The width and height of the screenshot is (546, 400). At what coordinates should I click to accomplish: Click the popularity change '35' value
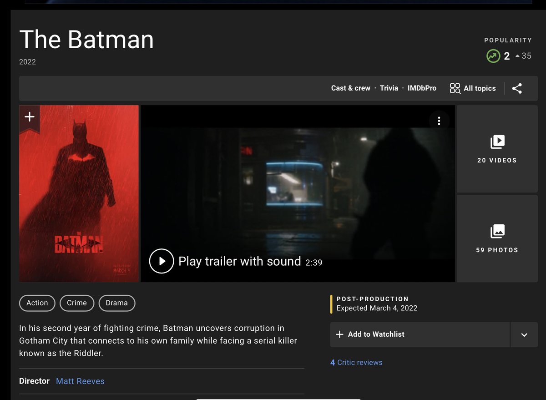click(526, 56)
